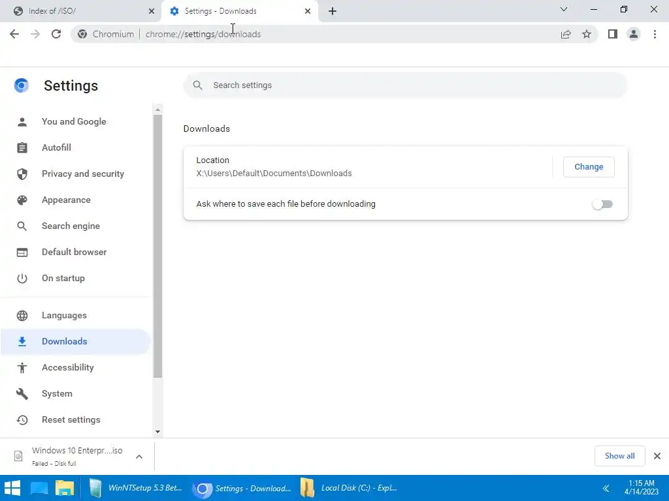Image resolution: width=669 pixels, height=501 pixels.
Task: Open a new tab with plus button
Action: (333, 11)
